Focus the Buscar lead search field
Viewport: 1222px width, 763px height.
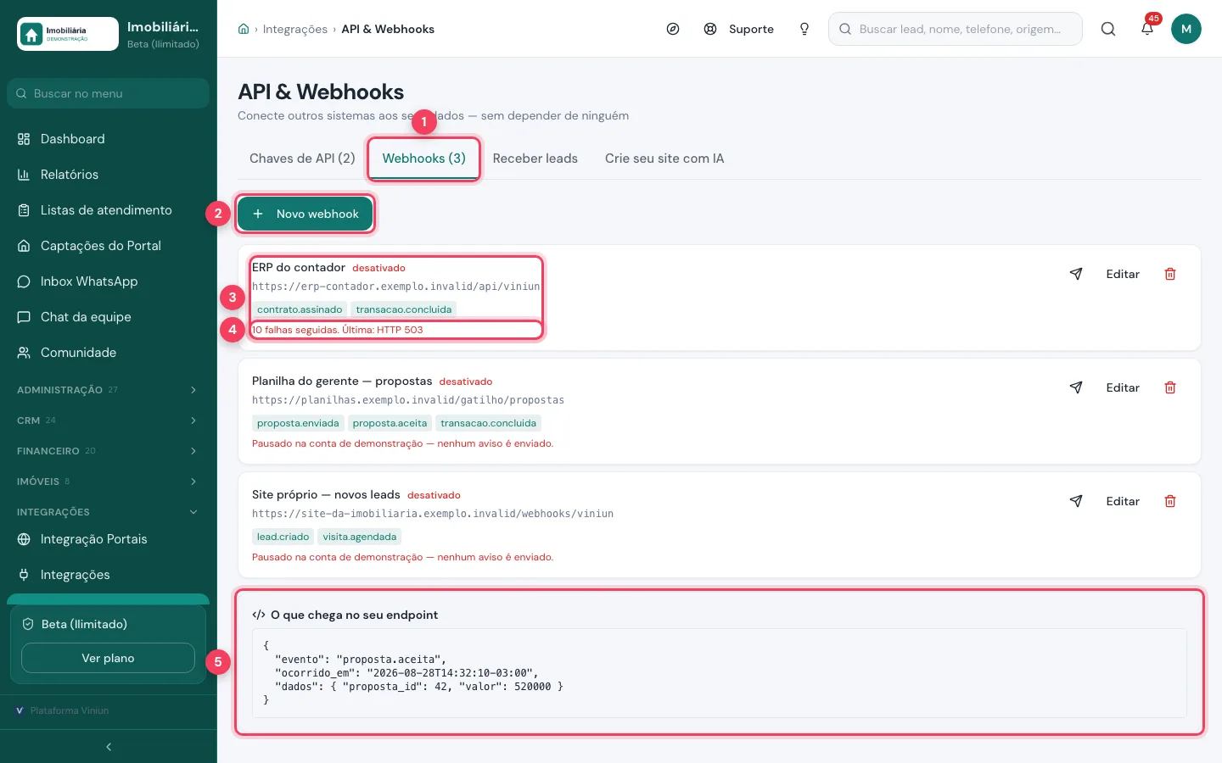(x=956, y=29)
